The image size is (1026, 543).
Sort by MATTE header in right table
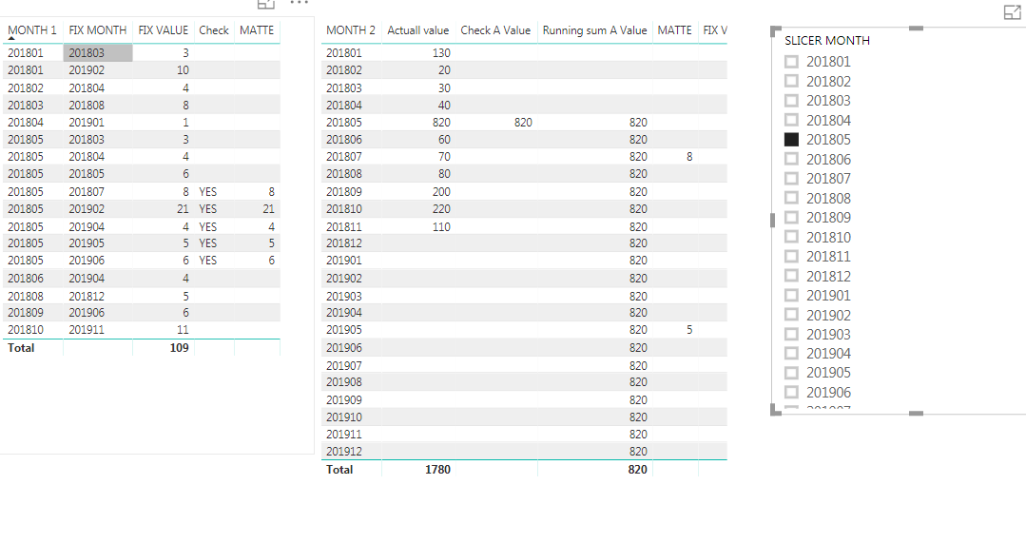click(x=674, y=30)
